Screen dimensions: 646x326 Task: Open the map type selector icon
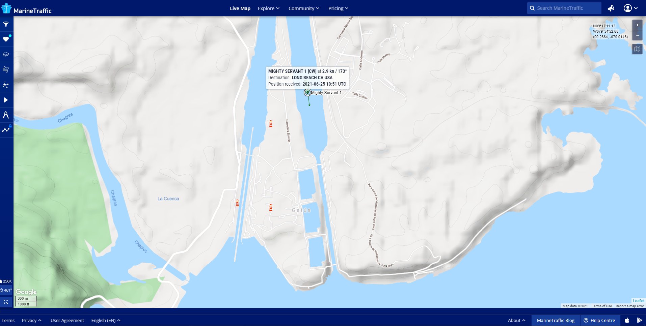coord(637,49)
